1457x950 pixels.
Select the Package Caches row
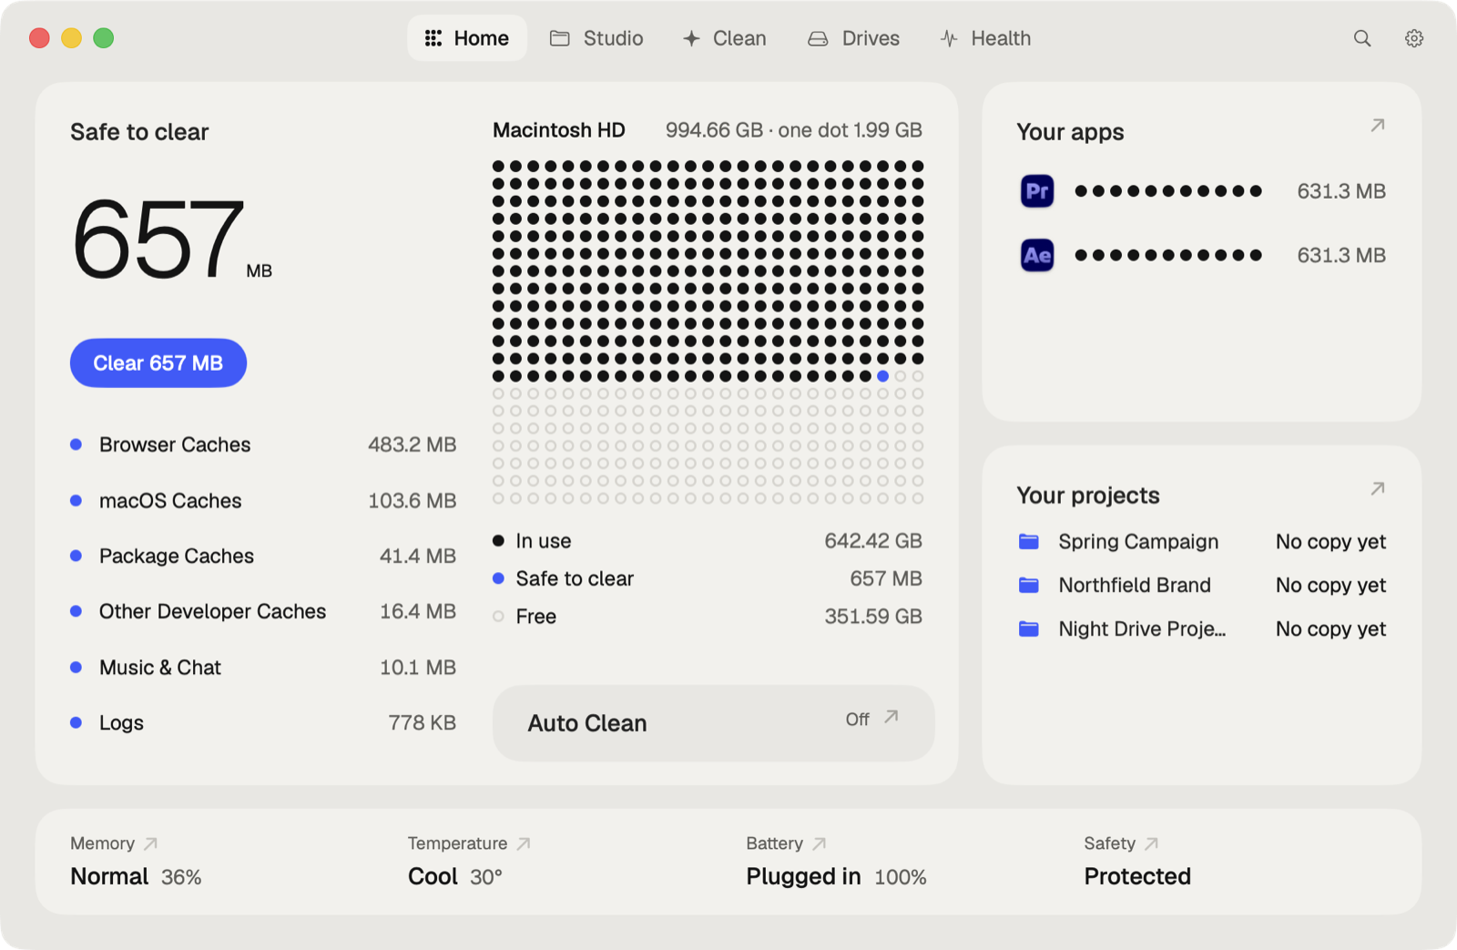[x=263, y=556]
